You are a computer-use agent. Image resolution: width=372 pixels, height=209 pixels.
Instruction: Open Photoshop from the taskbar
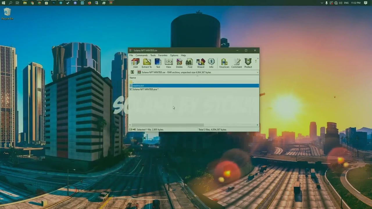[54, 3]
